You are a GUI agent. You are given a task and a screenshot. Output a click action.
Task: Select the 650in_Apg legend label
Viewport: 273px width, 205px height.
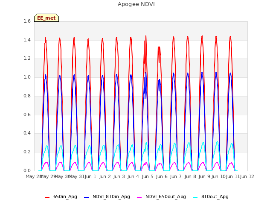pos(65,197)
